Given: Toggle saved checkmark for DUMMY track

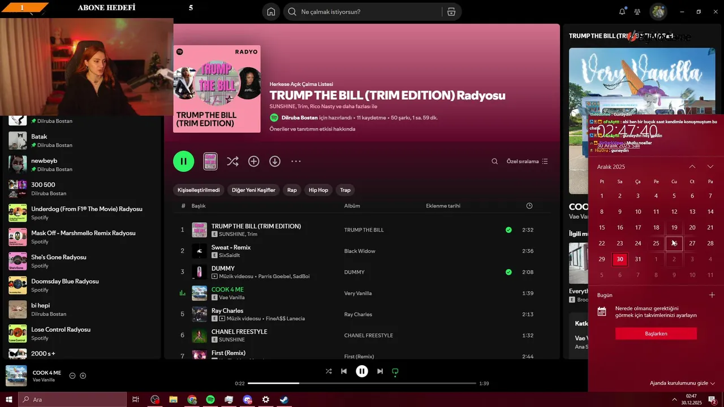Looking at the screenshot, I should (508, 272).
